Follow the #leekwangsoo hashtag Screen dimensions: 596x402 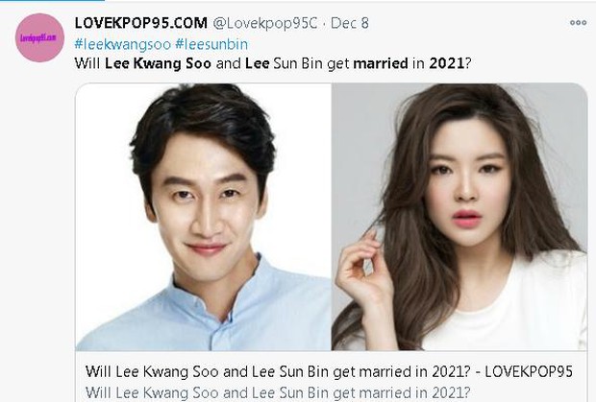(123, 44)
